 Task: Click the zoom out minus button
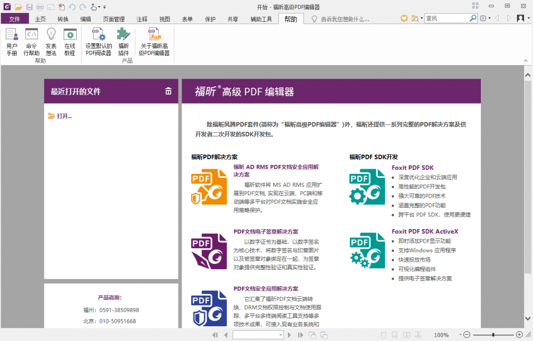[467, 335]
